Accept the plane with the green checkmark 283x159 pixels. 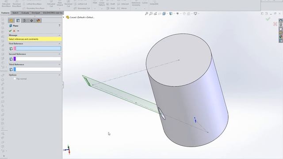point(10,31)
